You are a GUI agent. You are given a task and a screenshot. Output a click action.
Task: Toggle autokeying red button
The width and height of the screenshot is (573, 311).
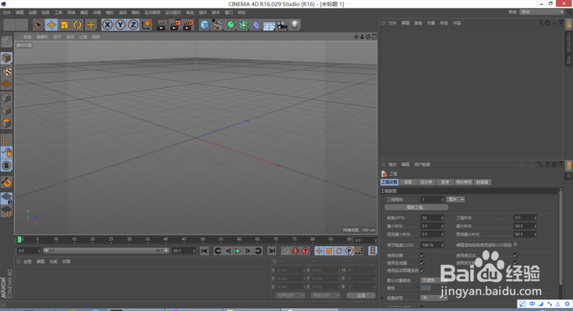pos(295,251)
